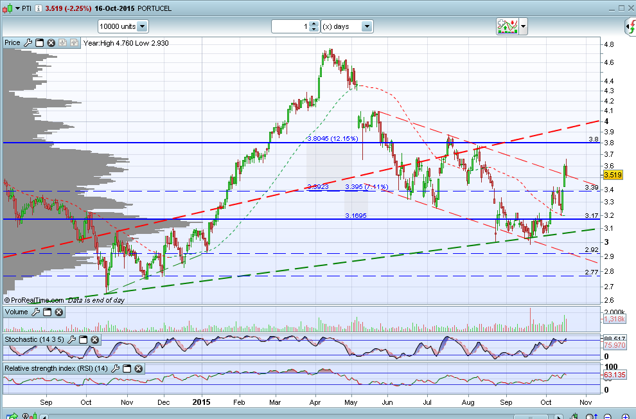Close the Price panel
This screenshot has height=419, width=636.
click(51, 42)
